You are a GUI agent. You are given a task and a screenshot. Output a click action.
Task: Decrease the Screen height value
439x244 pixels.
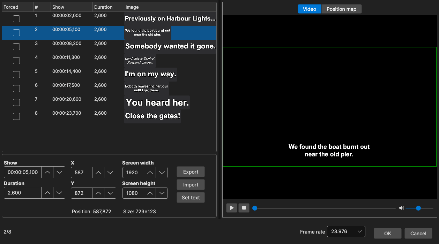click(162, 193)
